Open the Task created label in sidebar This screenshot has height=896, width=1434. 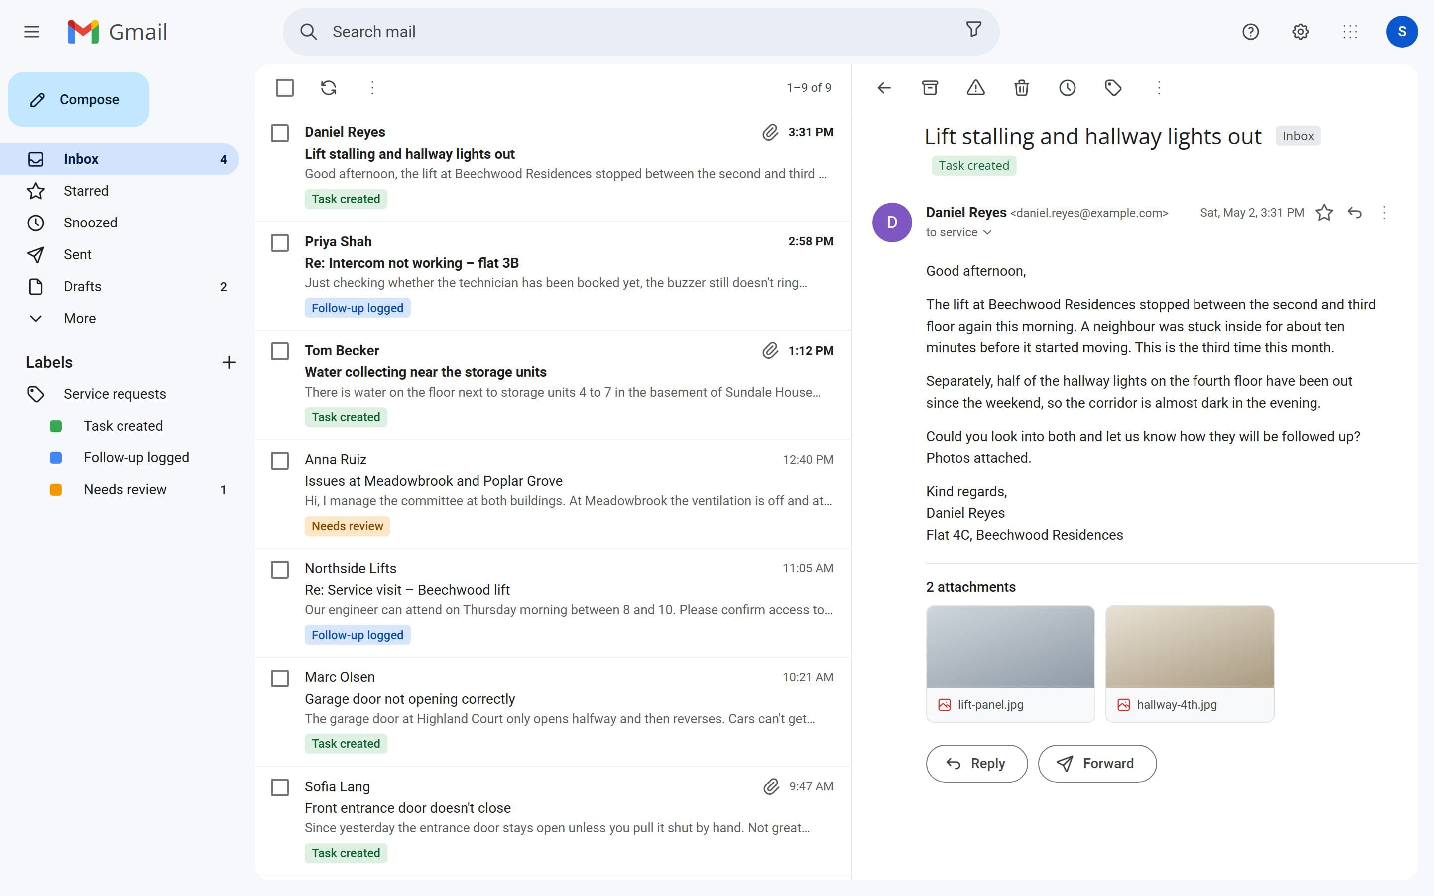click(119, 426)
